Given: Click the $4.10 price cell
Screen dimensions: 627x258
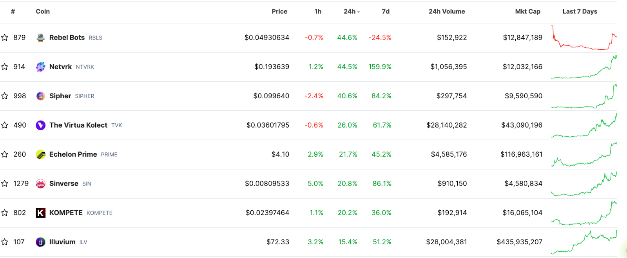Looking at the screenshot, I should (280, 154).
